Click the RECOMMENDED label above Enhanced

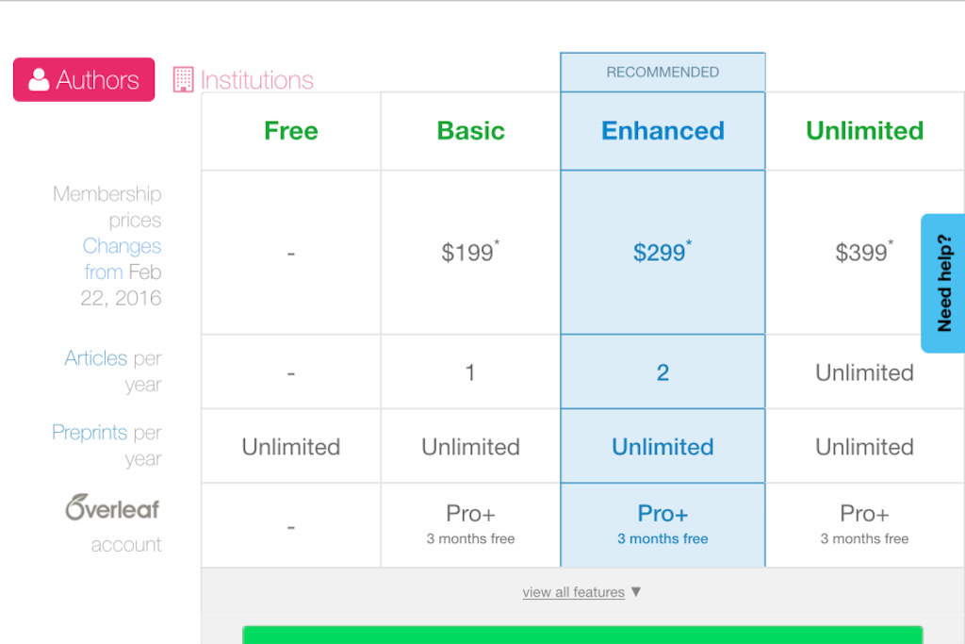click(x=662, y=72)
